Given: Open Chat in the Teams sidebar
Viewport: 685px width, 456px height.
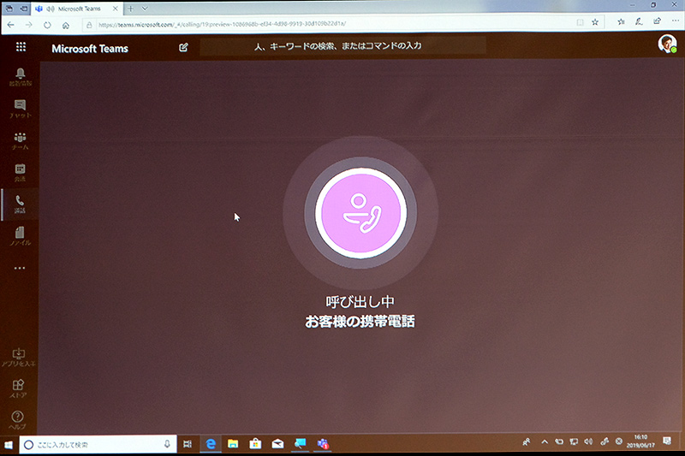Looking at the screenshot, I should (20, 110).
